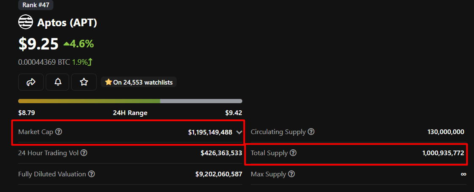
Task: Open Circulating Supply help icon
Action: point(311,132)
